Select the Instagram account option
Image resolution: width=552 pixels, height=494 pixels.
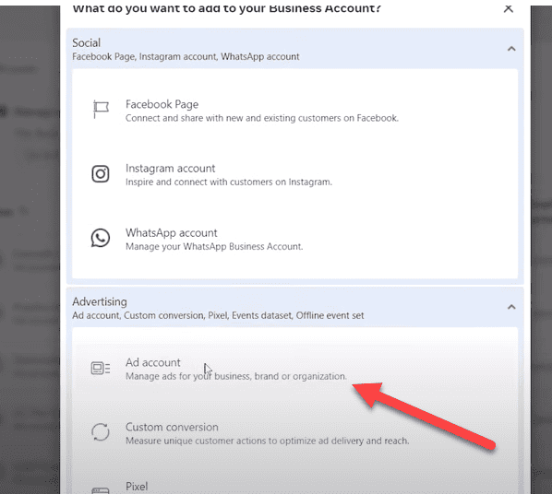click(x=295, y=174)
